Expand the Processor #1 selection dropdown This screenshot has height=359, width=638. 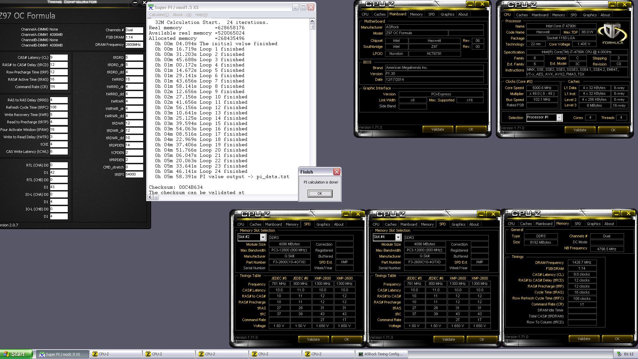pos(559,117)
